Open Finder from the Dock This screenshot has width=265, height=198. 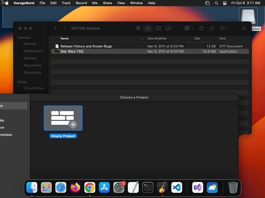click(x=32, y=187)
